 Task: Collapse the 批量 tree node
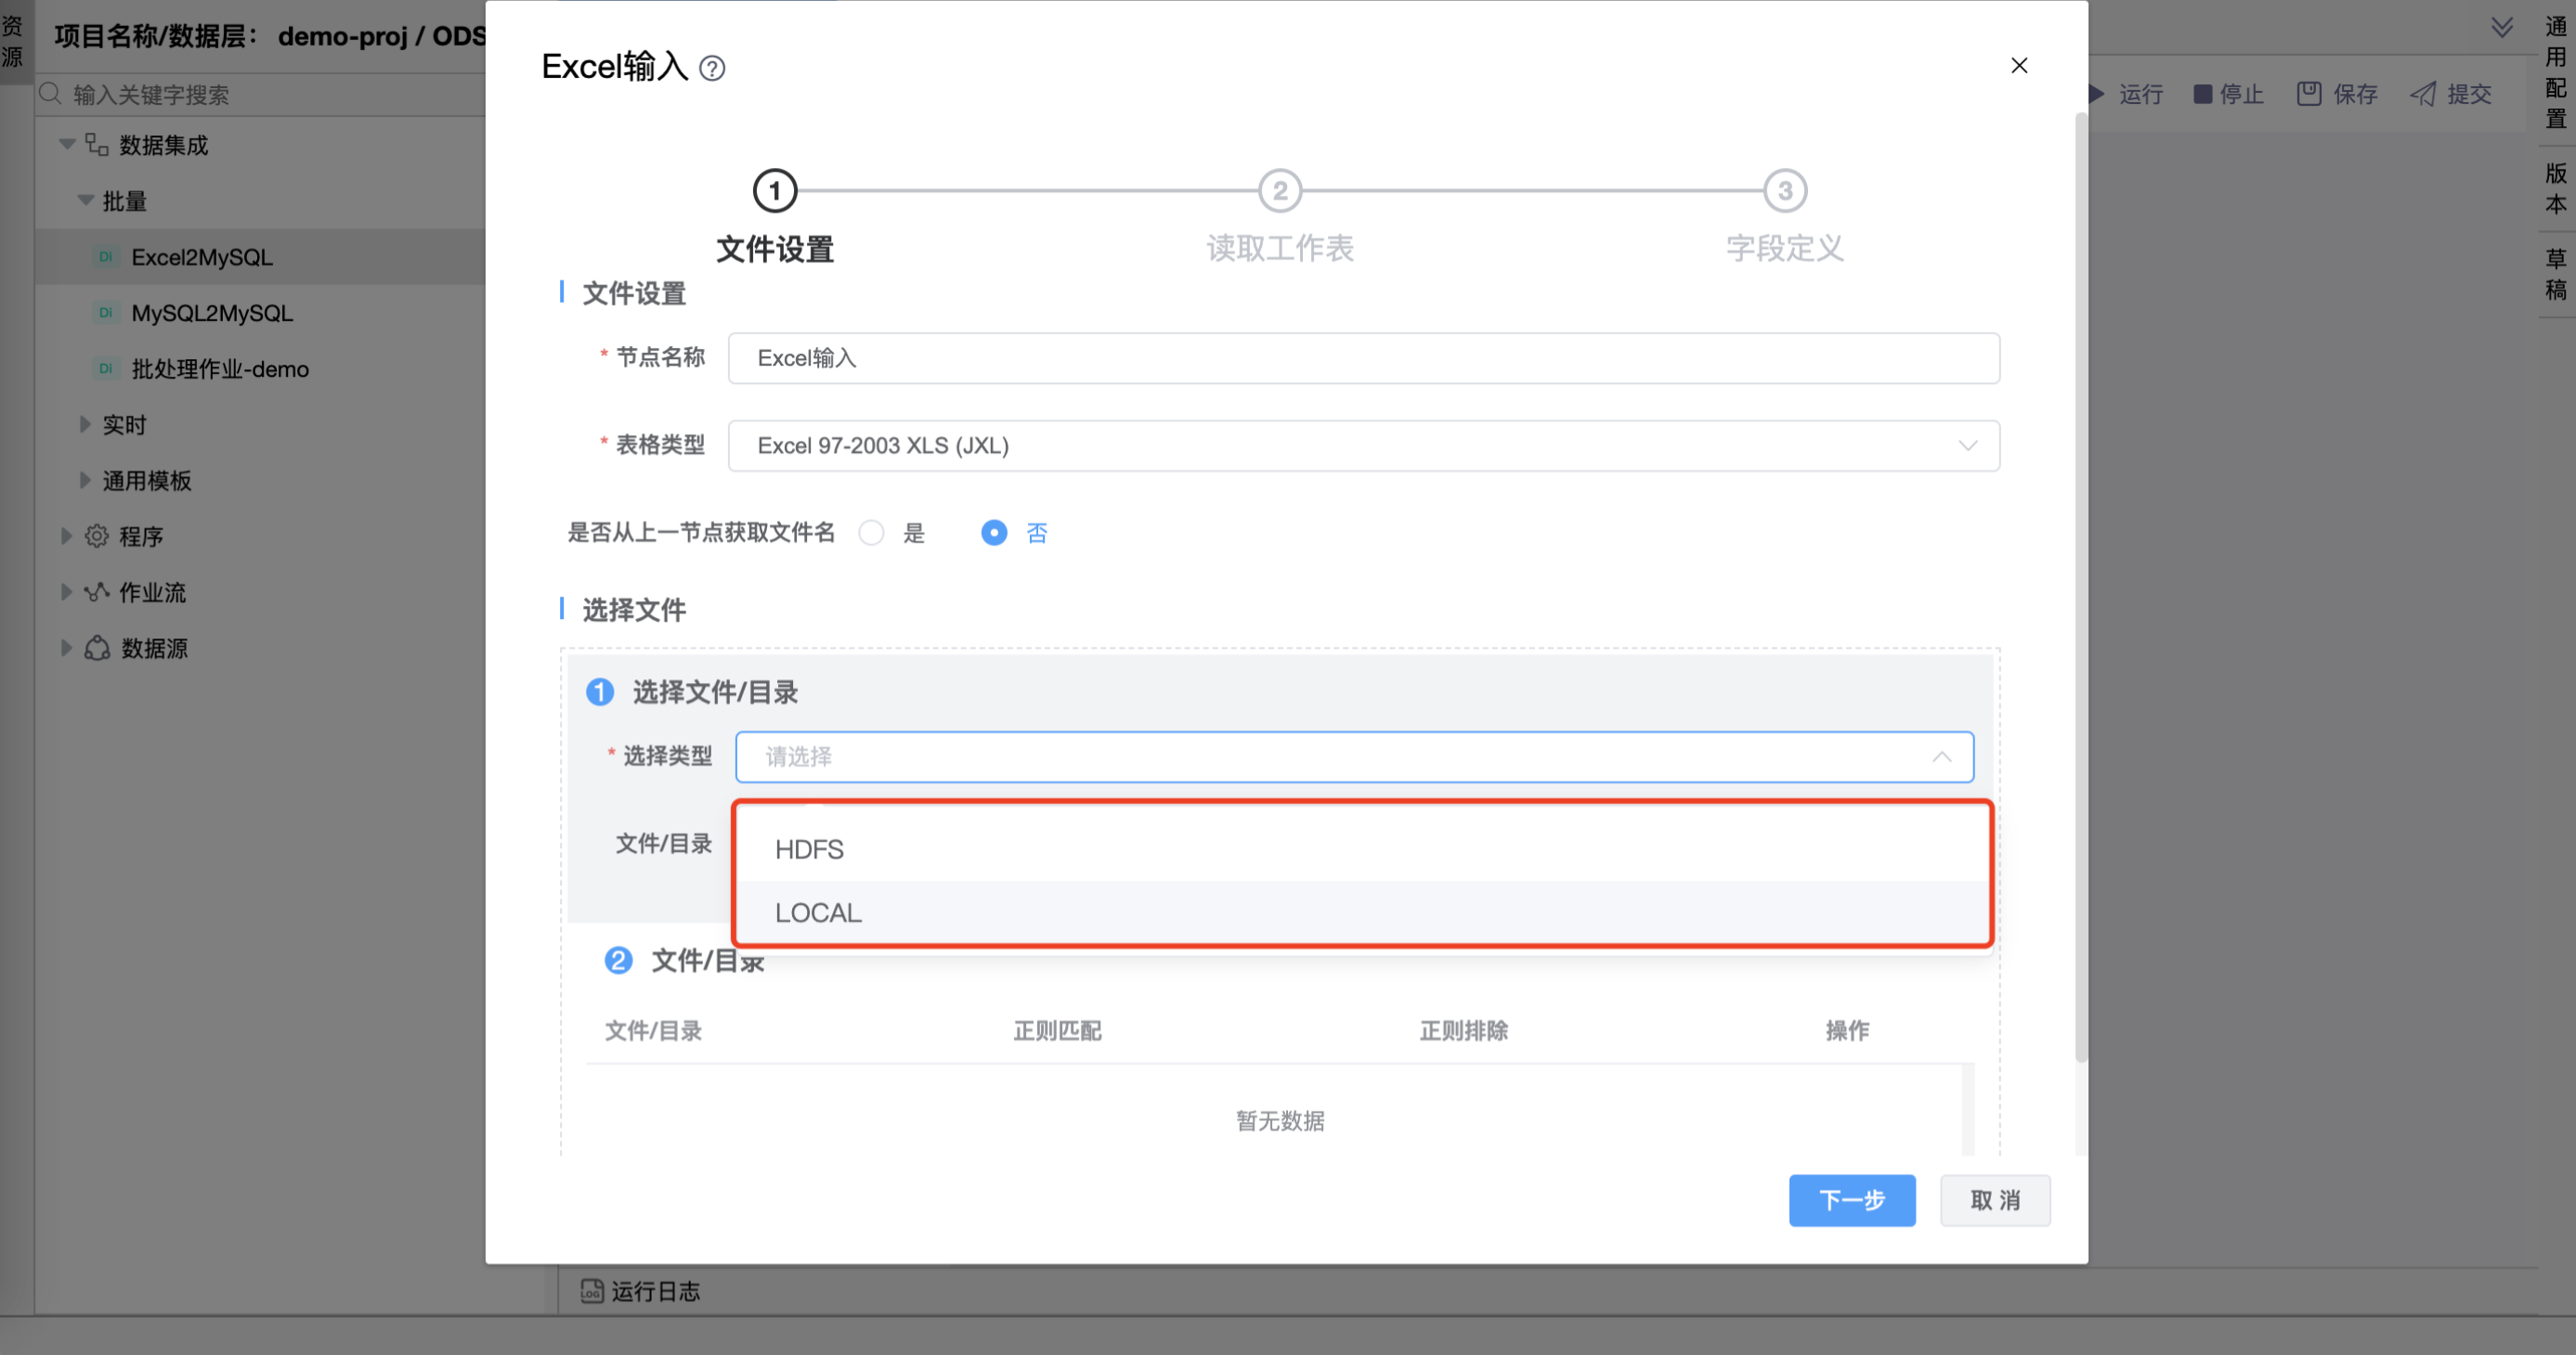(85, 200)
